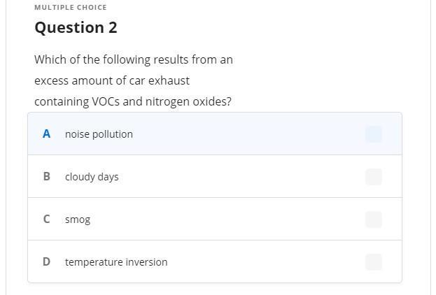Click the line "containing VOCs and nitrogen oxides?"

[x=133, y=101]
